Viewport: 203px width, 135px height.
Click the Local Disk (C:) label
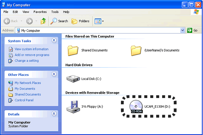click(x=91, y=79)
